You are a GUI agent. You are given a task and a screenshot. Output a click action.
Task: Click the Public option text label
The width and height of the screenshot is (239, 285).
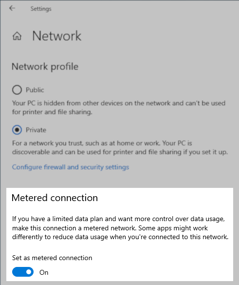[x=35, y=90]
